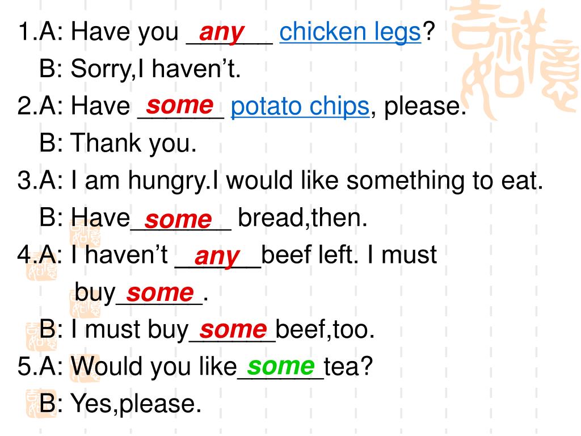Image resolution: width=581 pixels, height=436 pixels.
Task: Select the 'some' answer before beef,too
Action: click(x=233, y=329)
